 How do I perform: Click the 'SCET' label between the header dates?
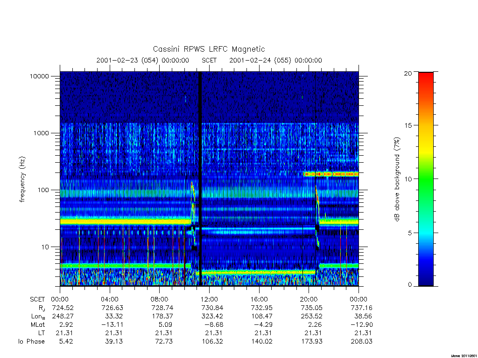pyautogui.click(x=209, y=60)
